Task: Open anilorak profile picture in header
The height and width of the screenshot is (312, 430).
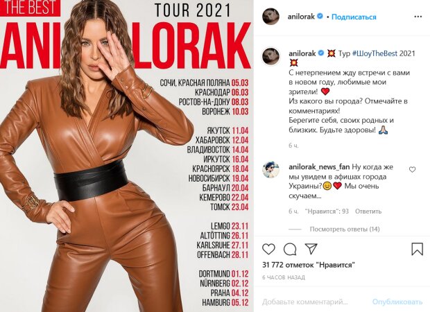Action: point(271,17)
